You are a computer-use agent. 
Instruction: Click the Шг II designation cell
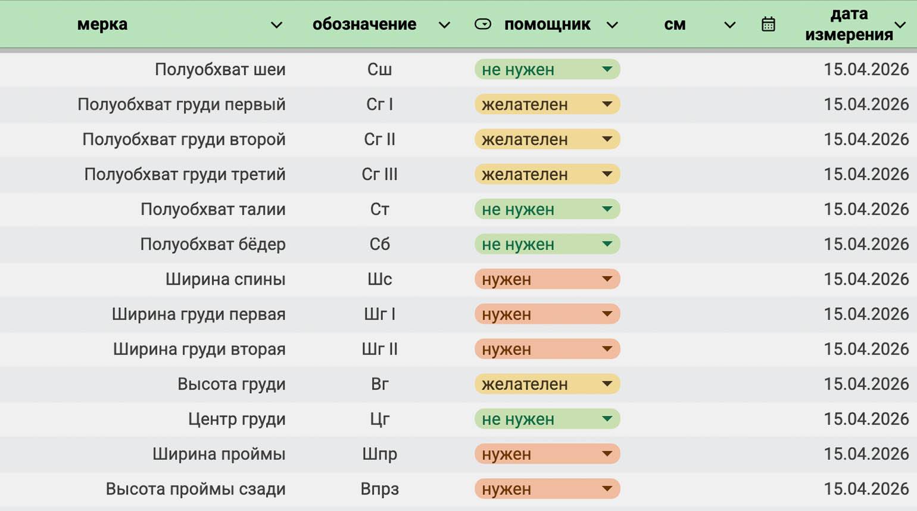[379, 349]
